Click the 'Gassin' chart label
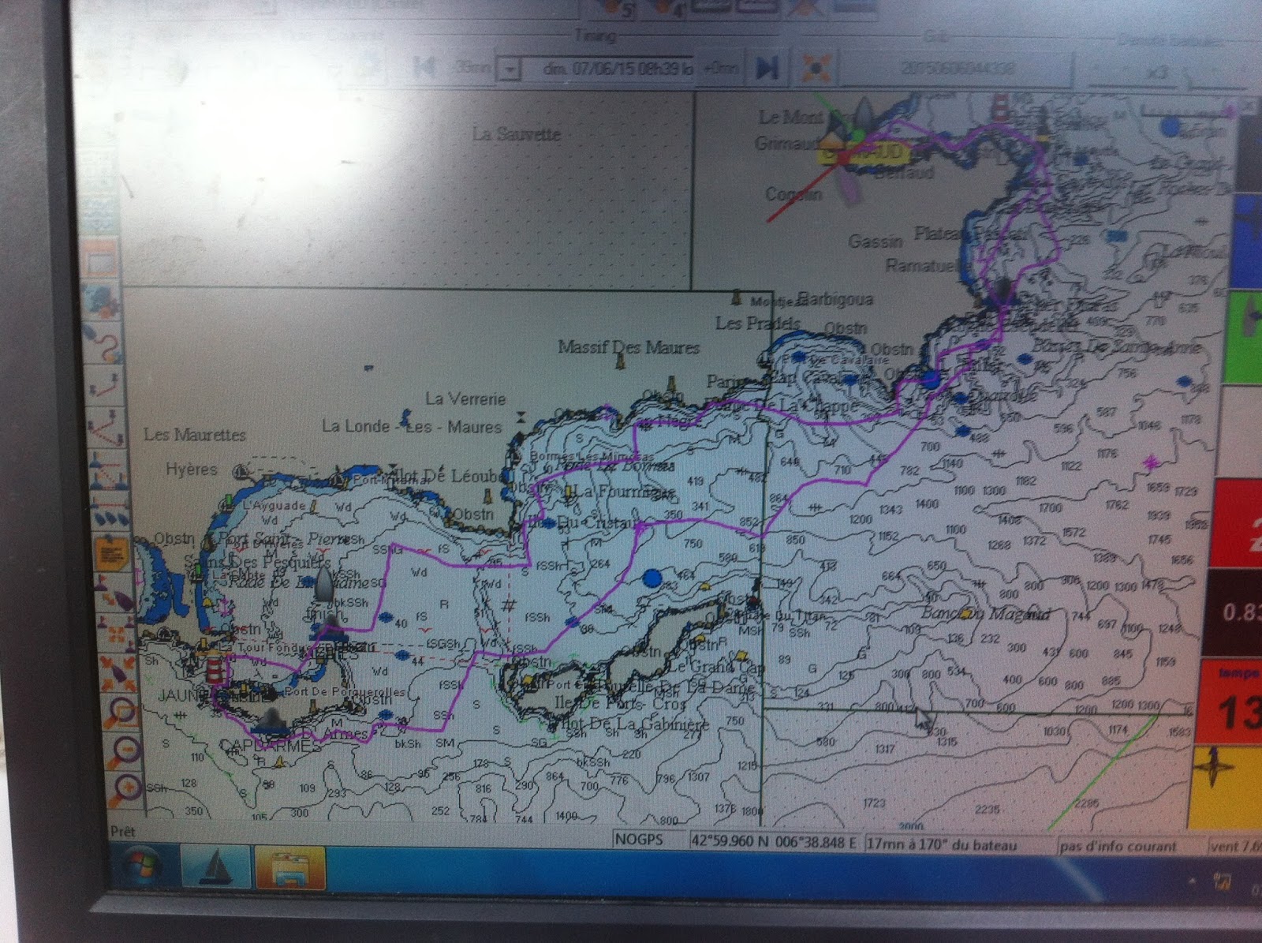The width and height of the screenshot is (1262, 943). [876, 241]
